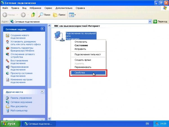The height and width of the screenshot is (127, 169).
Task: Select Свойства in the context menu
Action: pyautogui.click(x=87, y=73)
